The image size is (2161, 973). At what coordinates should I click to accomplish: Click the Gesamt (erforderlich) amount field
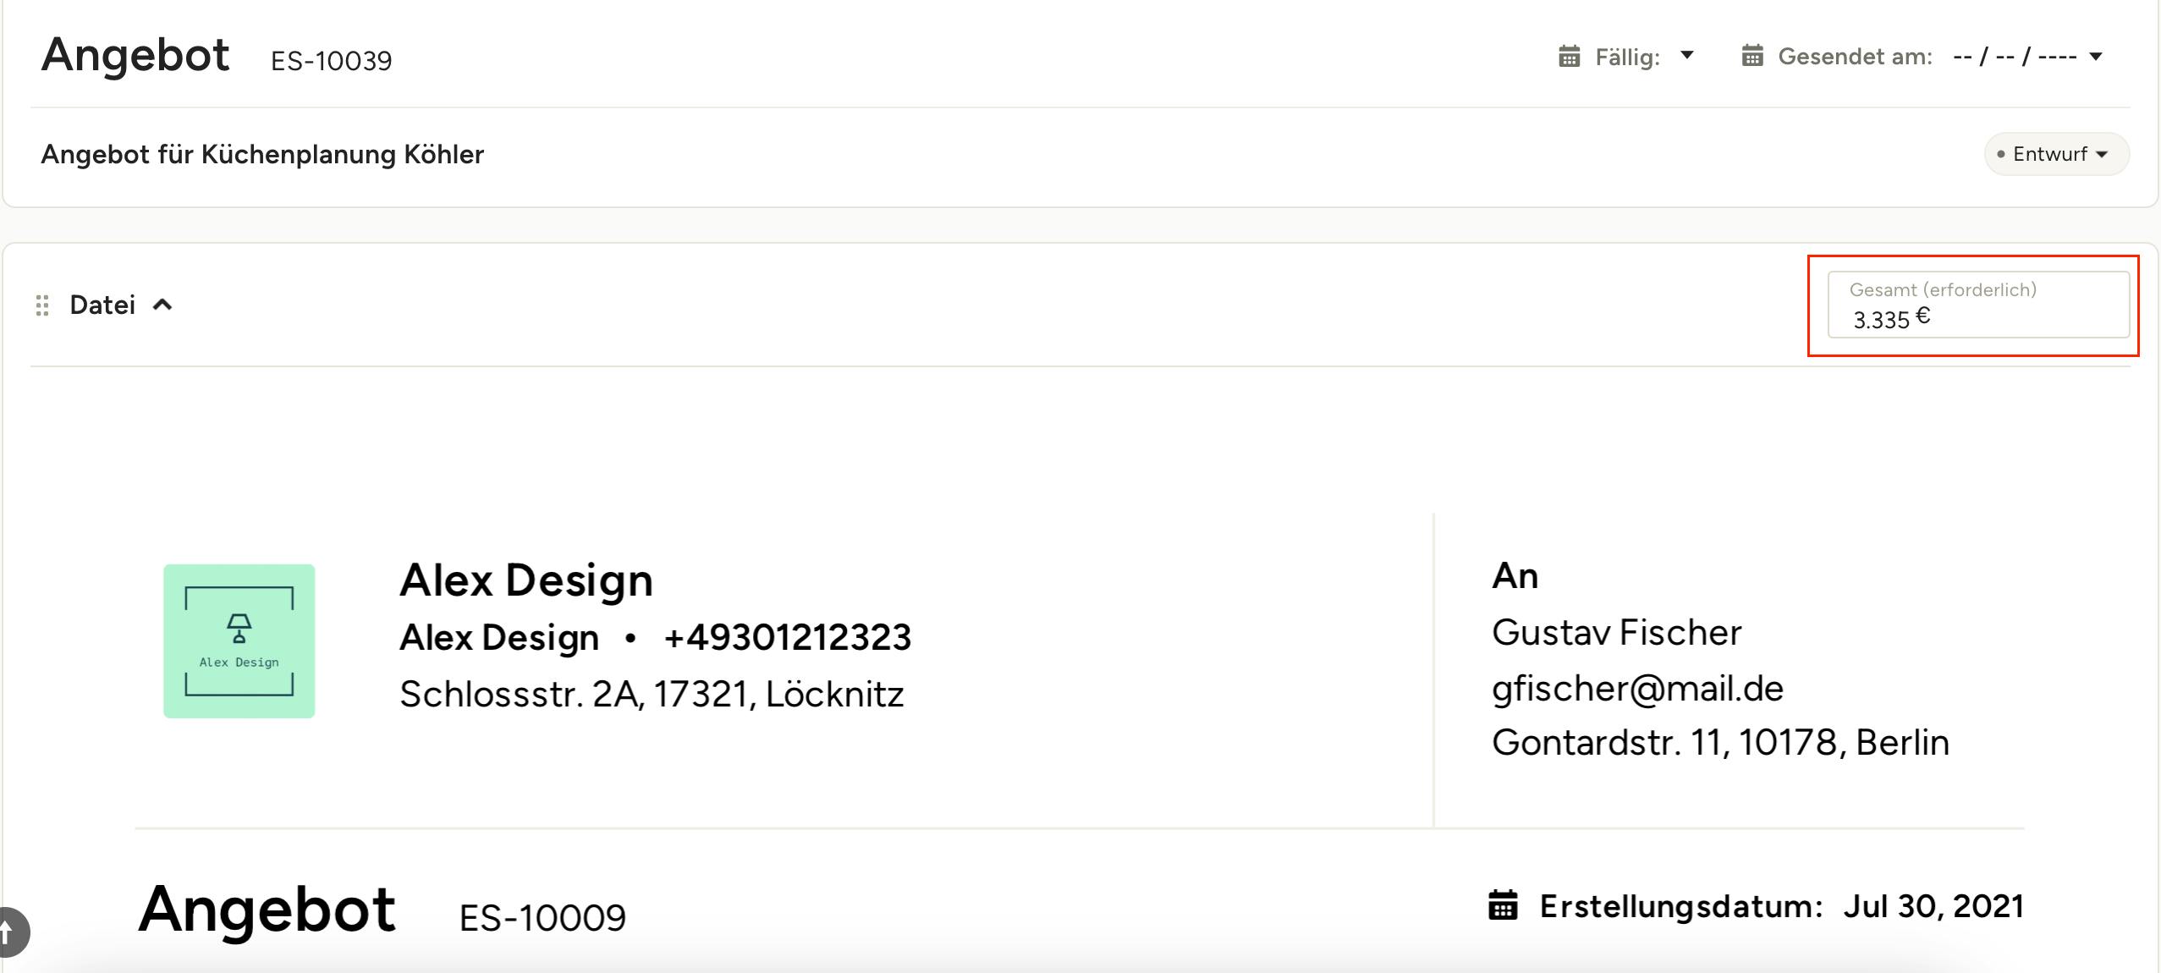click(1978, 305)
